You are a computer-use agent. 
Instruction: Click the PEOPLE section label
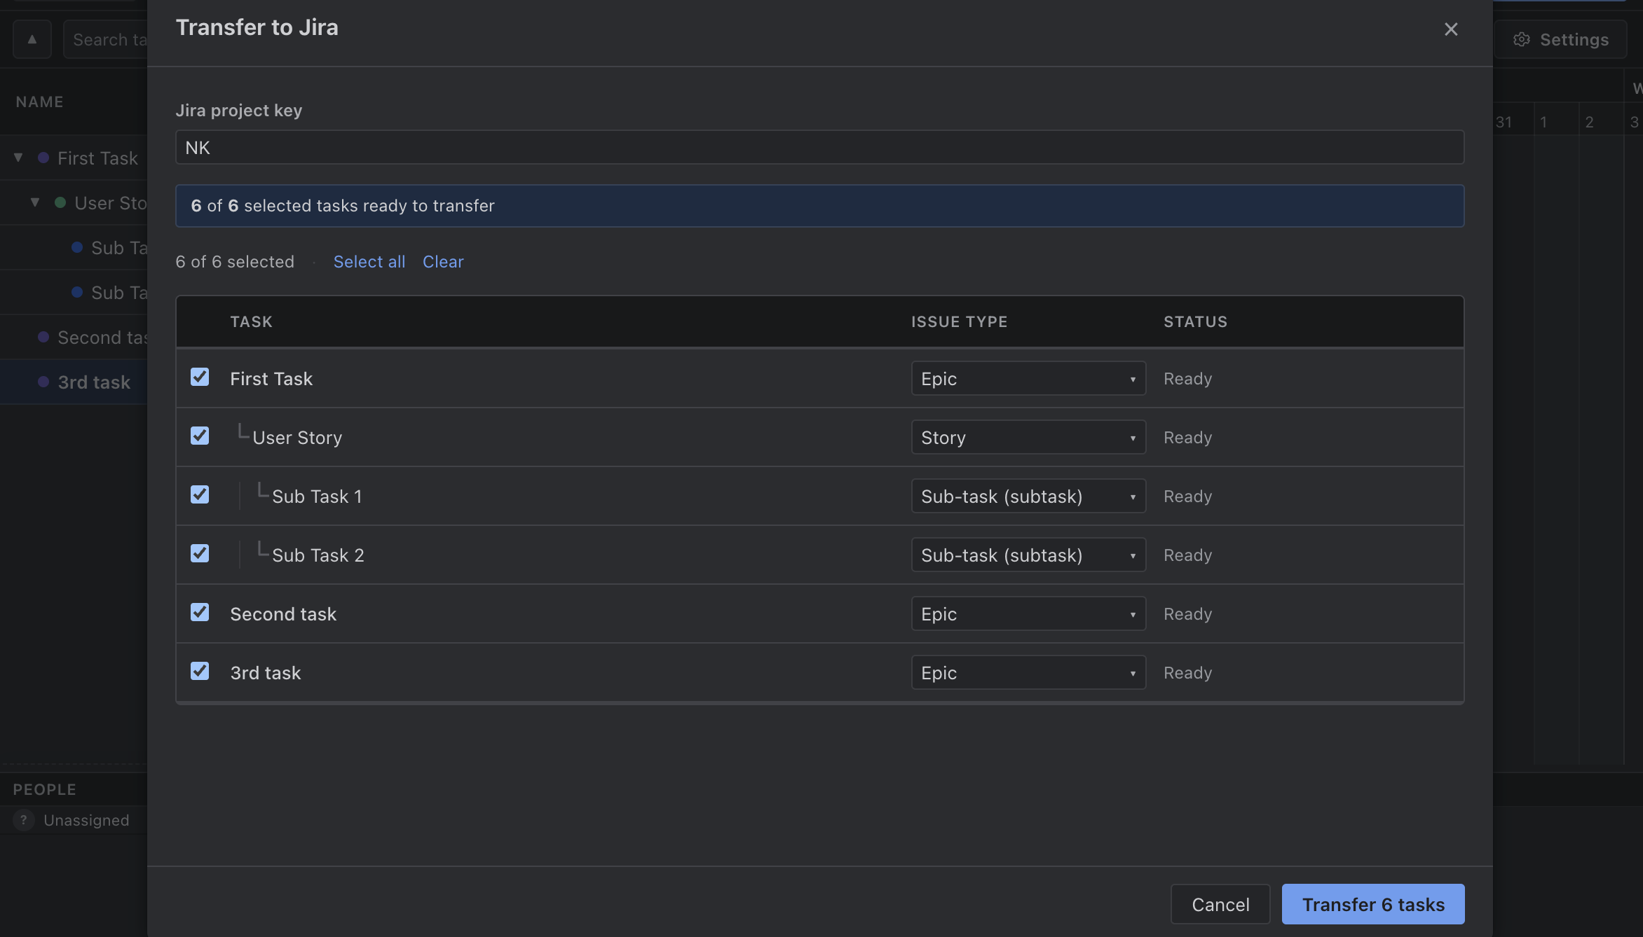pyautogui.click(x=45, y=790)
